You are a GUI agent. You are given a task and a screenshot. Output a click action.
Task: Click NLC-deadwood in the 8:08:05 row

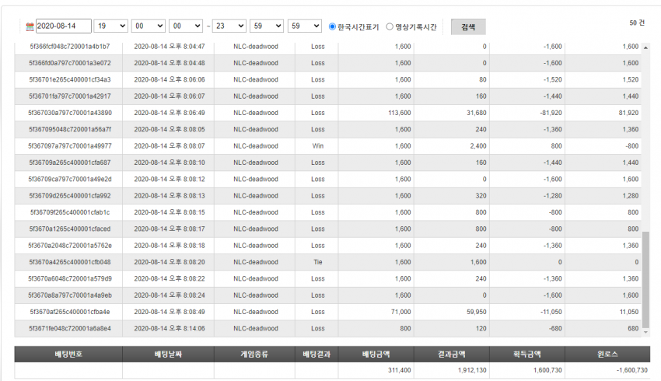tap(256, 129)
